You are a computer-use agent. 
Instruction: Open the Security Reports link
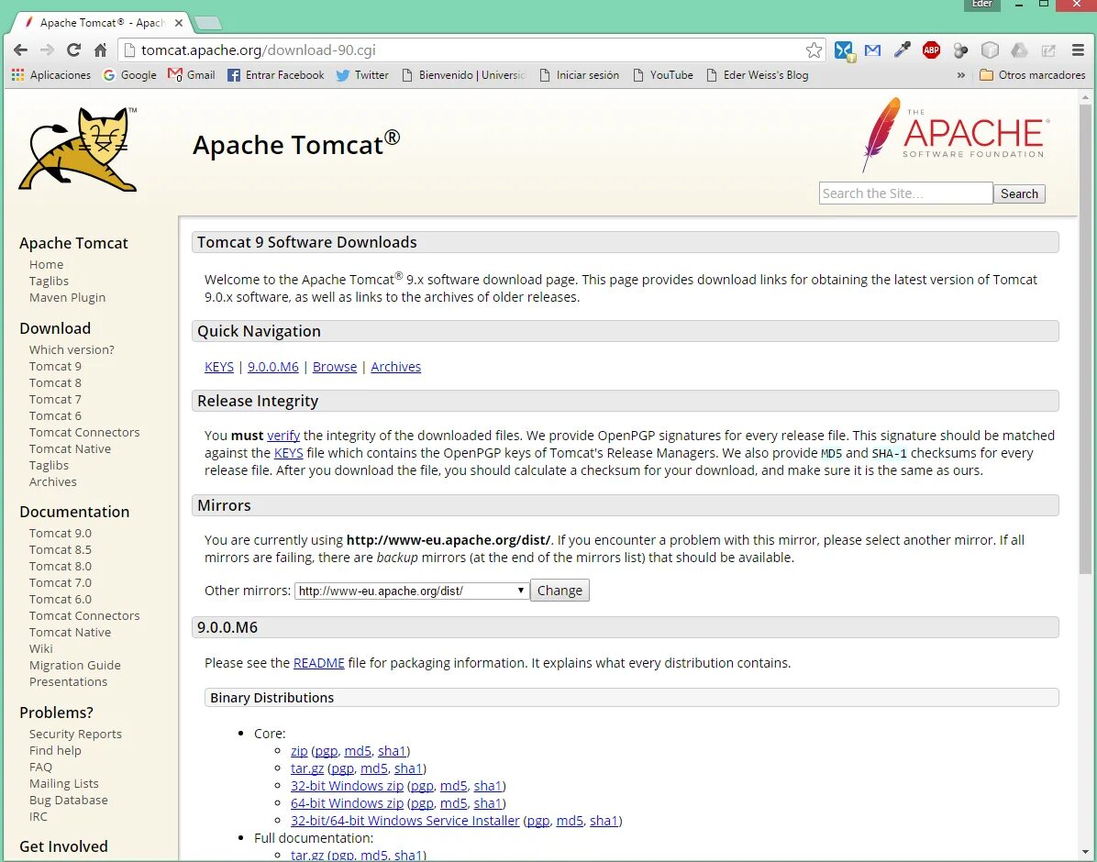click(x=75, y=734)
